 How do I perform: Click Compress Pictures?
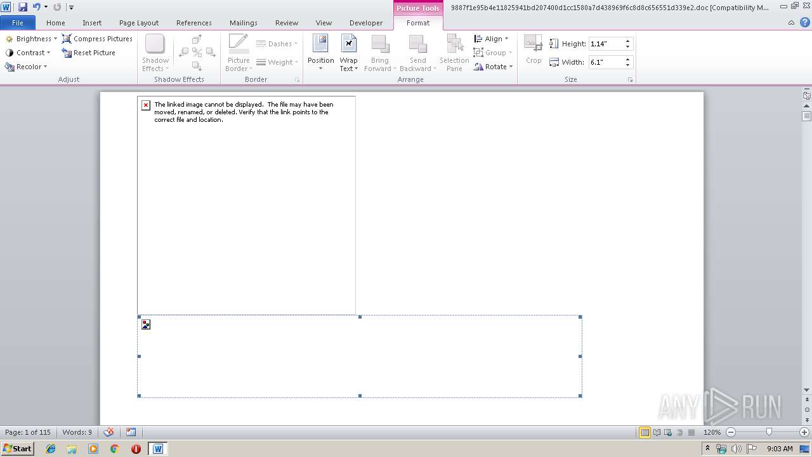tap(97, 39)
